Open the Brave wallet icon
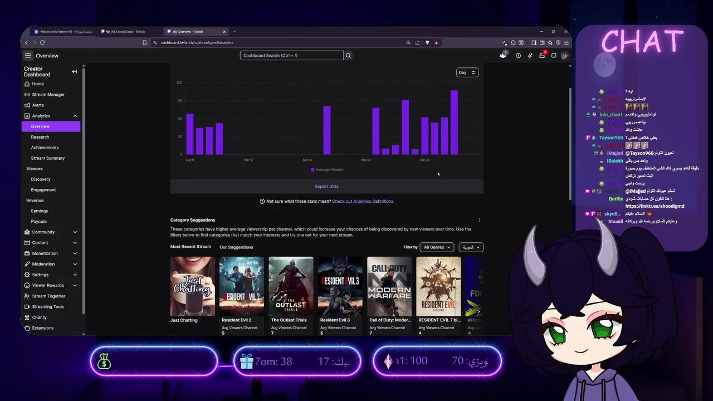The height and width of the screenshot is (401, 713). (x=542, y=42)
